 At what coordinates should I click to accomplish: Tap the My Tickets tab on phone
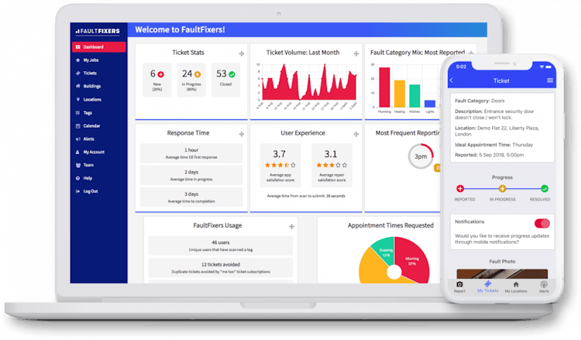[x=487, y=287]
